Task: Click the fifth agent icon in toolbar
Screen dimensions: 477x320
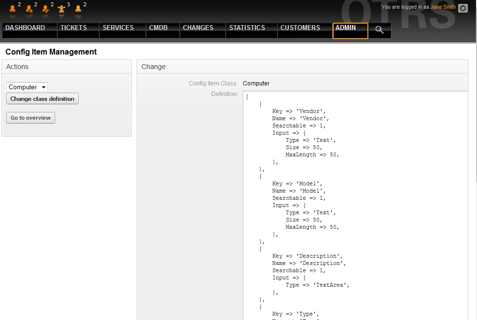Action: [78, 9]
